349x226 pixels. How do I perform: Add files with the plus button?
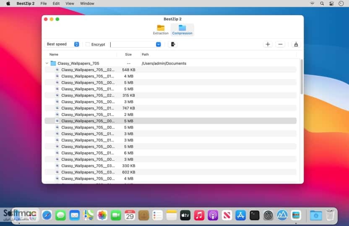pyautogui.click(x=268, y=44)
